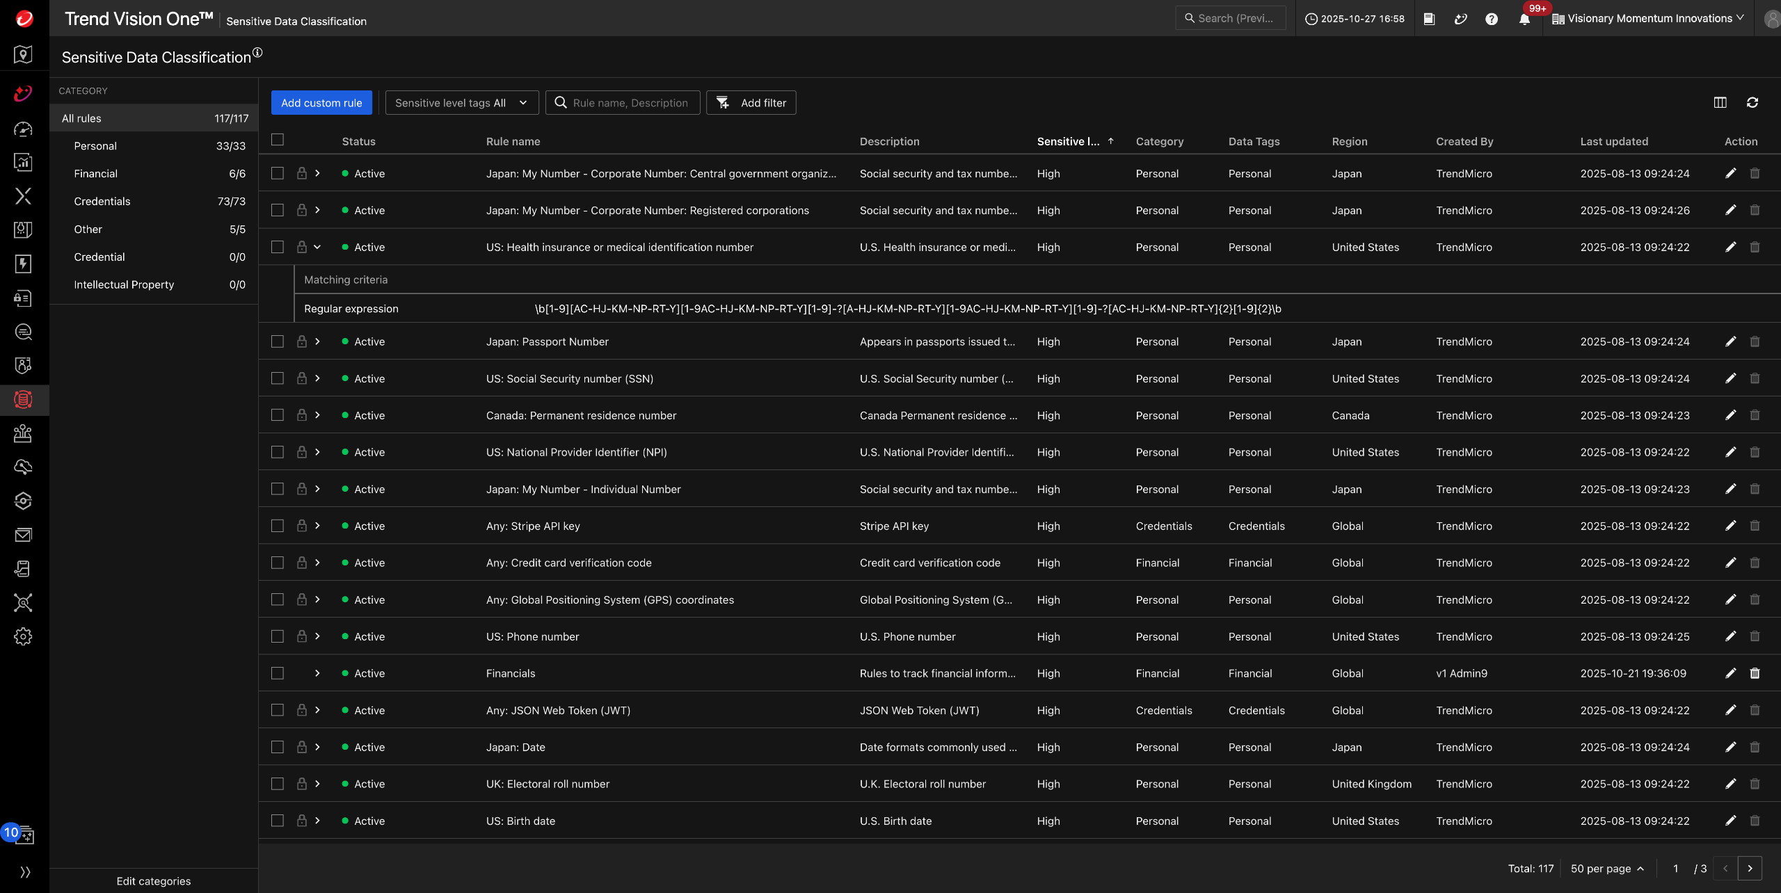Select the Financial category
Viewport: 1781px width, 893px height.
(x=96, y=174)
